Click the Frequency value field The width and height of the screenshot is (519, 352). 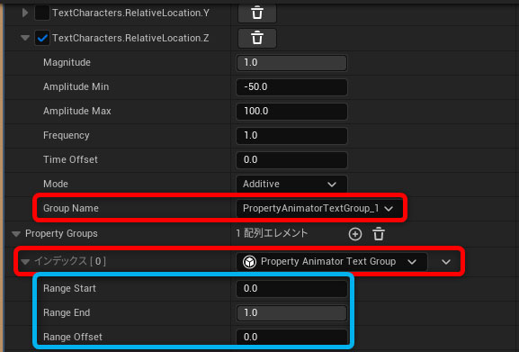click(291, 135)
